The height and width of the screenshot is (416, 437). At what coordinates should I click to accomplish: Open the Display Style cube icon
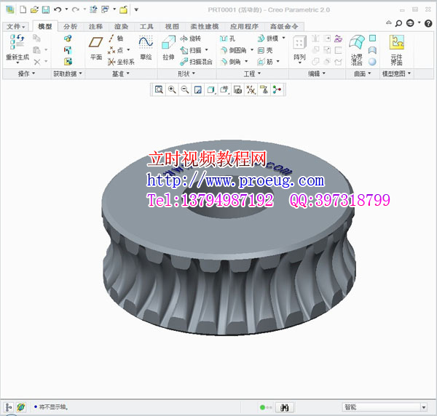[x=211, y=89]
